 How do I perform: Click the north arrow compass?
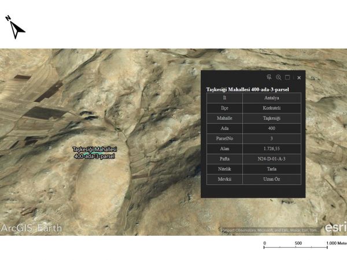click(15, 27)
